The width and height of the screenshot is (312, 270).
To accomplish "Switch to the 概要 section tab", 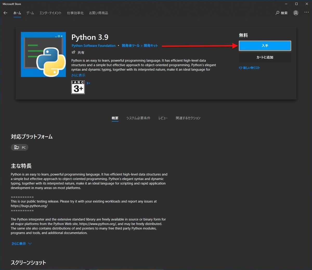I will [x=115, y=118].
